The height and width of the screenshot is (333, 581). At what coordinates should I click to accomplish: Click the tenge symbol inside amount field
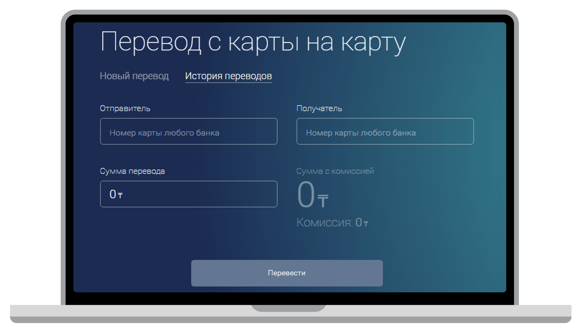click(x=120, y=196)
